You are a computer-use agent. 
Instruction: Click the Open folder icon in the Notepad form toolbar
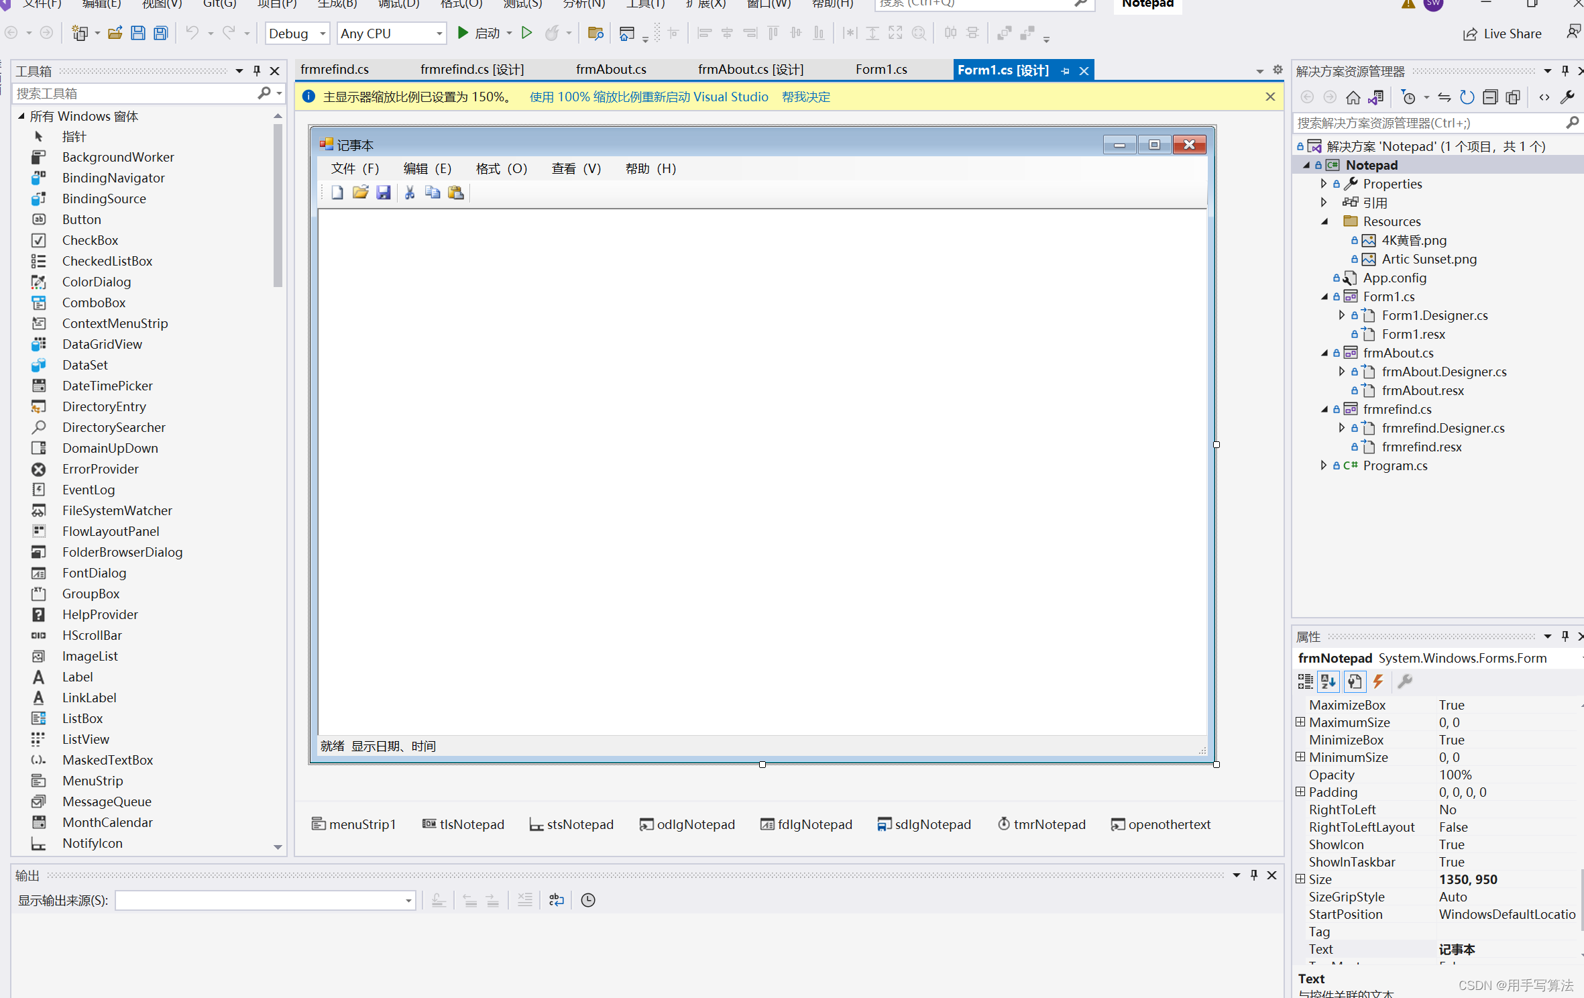361,193
